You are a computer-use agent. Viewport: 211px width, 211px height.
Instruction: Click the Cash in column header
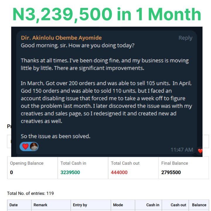tap(153, 205)
